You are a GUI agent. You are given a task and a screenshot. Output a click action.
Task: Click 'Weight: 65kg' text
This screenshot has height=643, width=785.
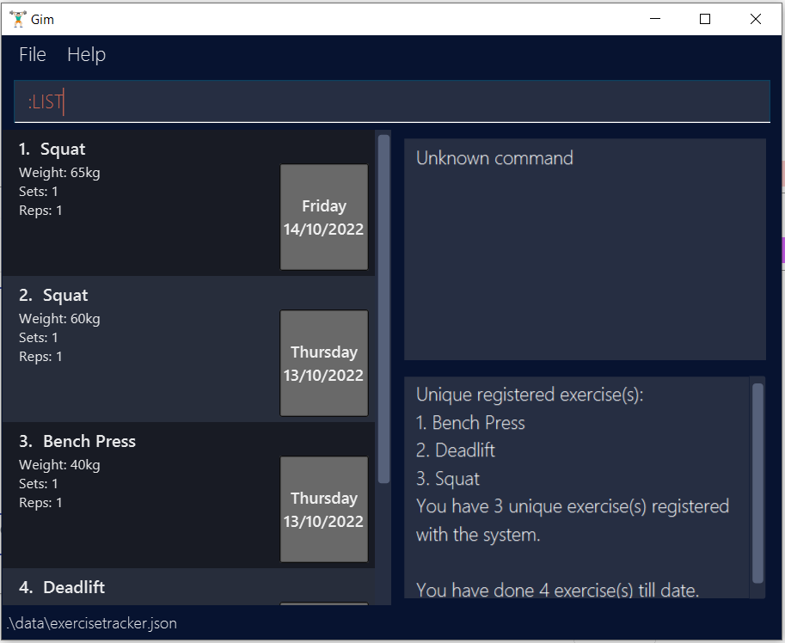tap(59, 173)
